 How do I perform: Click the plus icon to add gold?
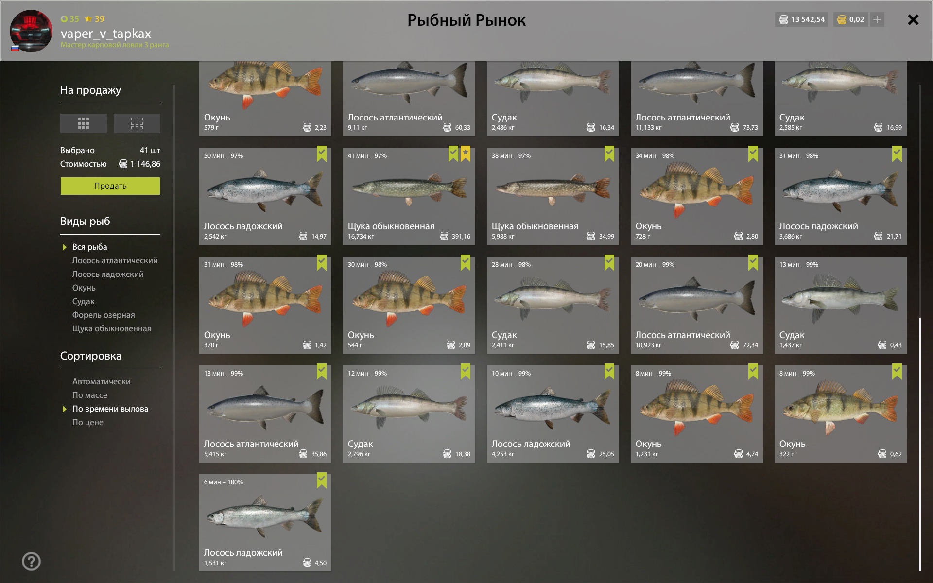point(877,19)
